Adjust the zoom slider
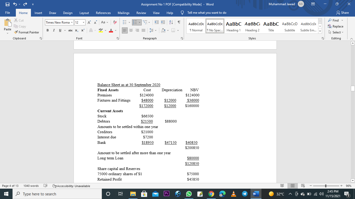Viewport: 355px width, 199px height. [x=326, y=186]
